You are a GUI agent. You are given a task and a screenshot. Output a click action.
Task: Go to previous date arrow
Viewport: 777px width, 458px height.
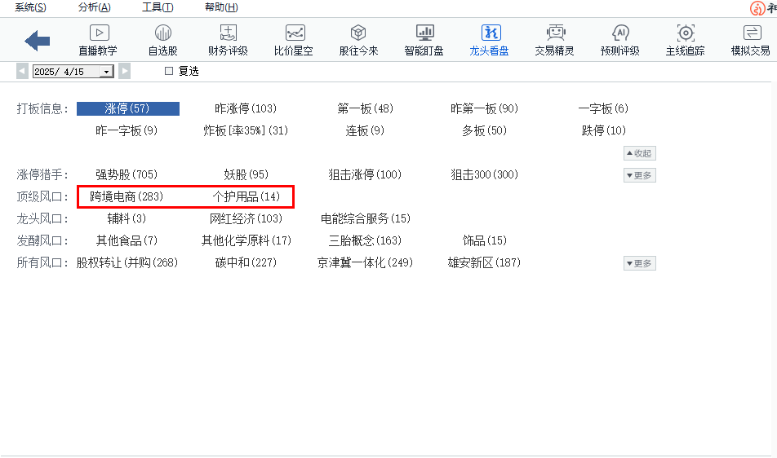22,72
